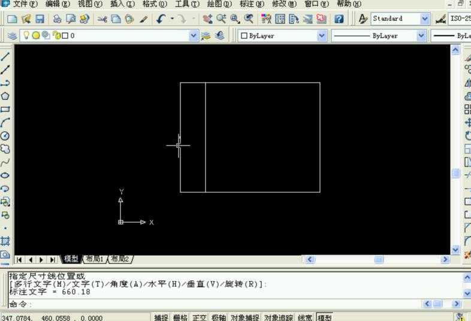
Task: Click the Text Style icon
Action: tap(363, 19)
